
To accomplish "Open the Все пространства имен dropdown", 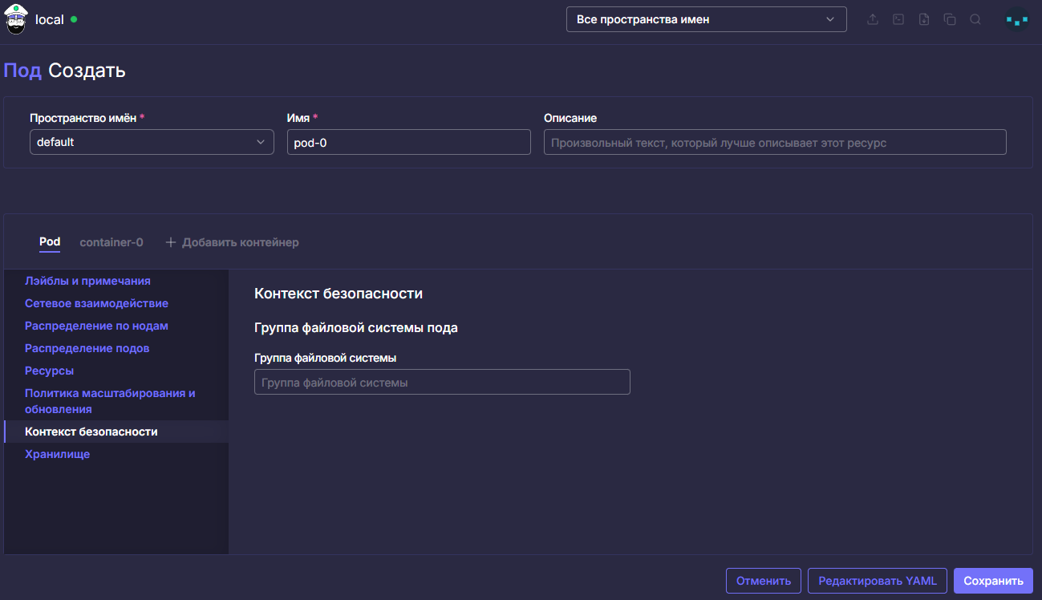I will click(x=707, y=19).
